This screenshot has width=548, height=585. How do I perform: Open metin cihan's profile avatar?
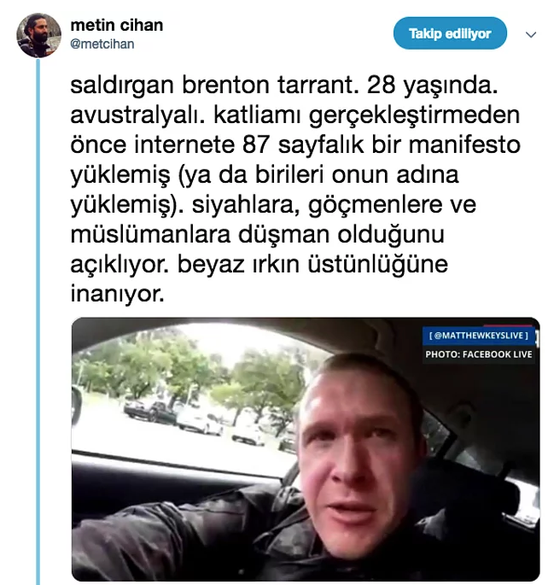[x=38, y=36]
